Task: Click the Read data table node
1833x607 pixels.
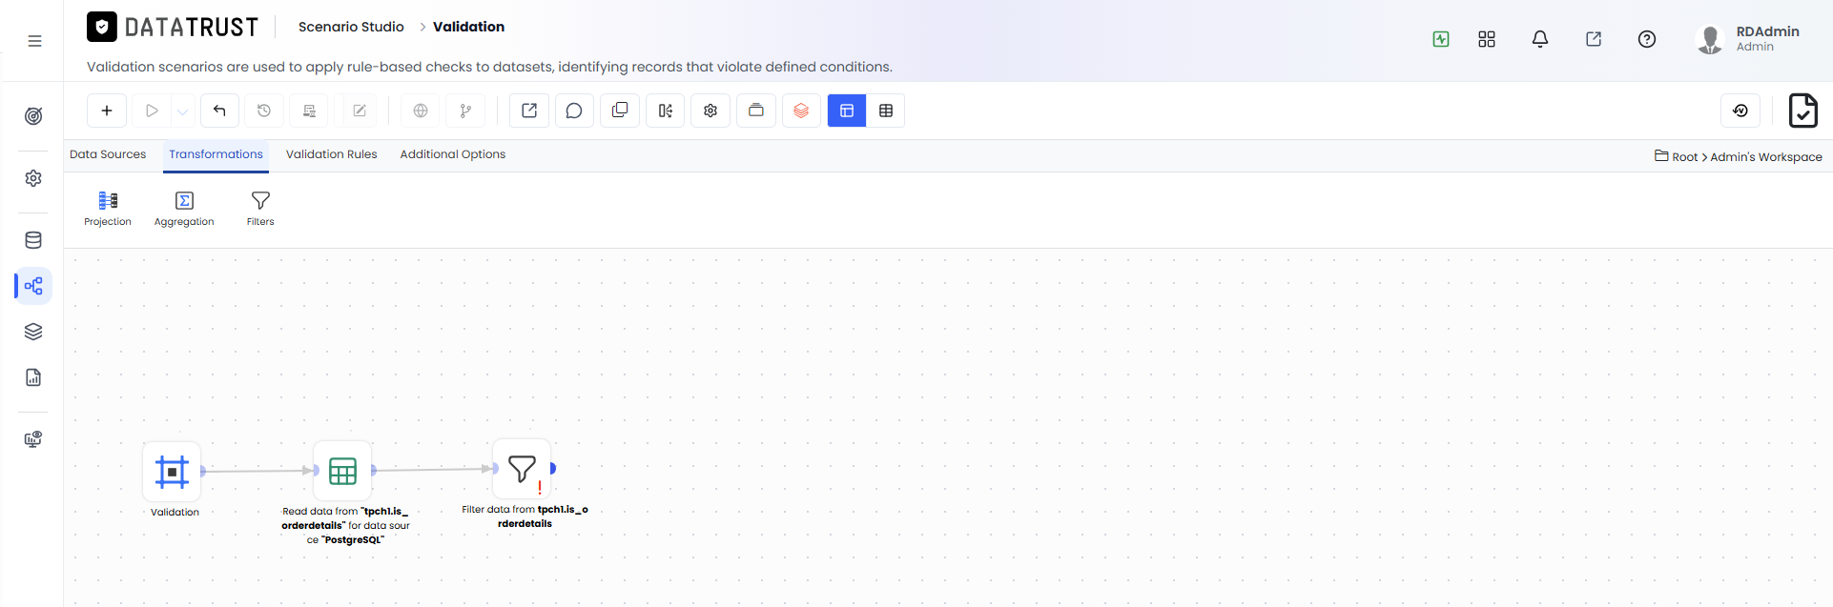Action: [342, 471]
